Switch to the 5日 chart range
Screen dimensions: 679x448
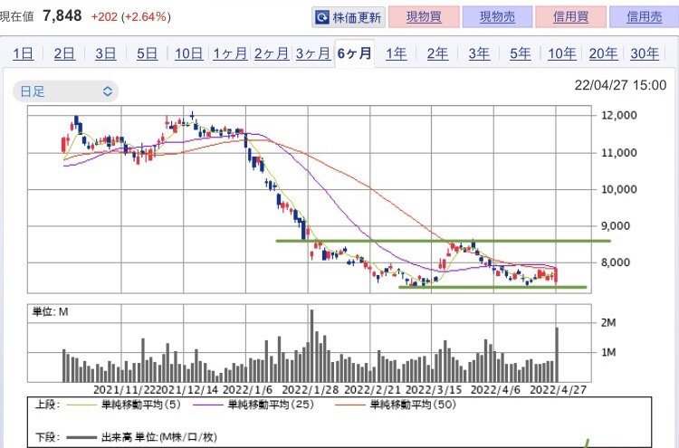pos(148,53)
